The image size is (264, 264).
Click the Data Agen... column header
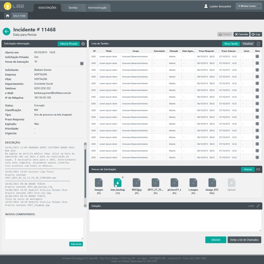tap(188, 51)
